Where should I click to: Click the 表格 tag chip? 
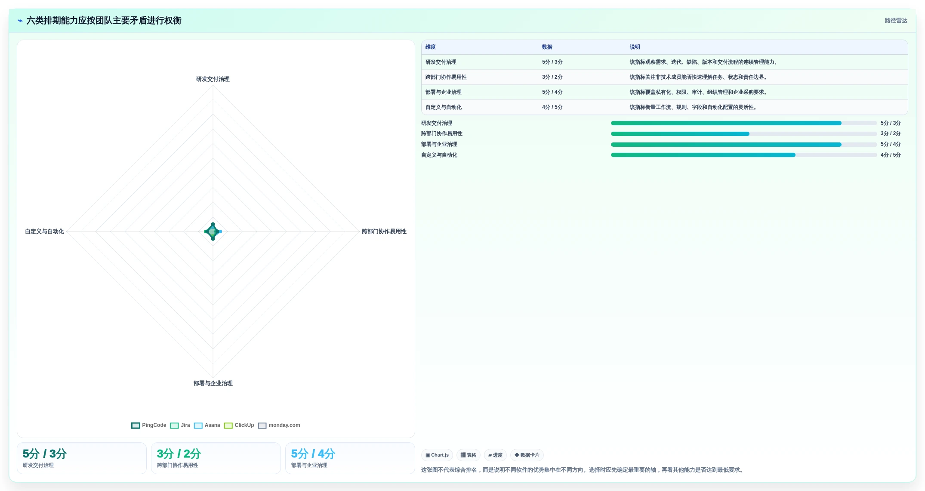click(469, 455)
